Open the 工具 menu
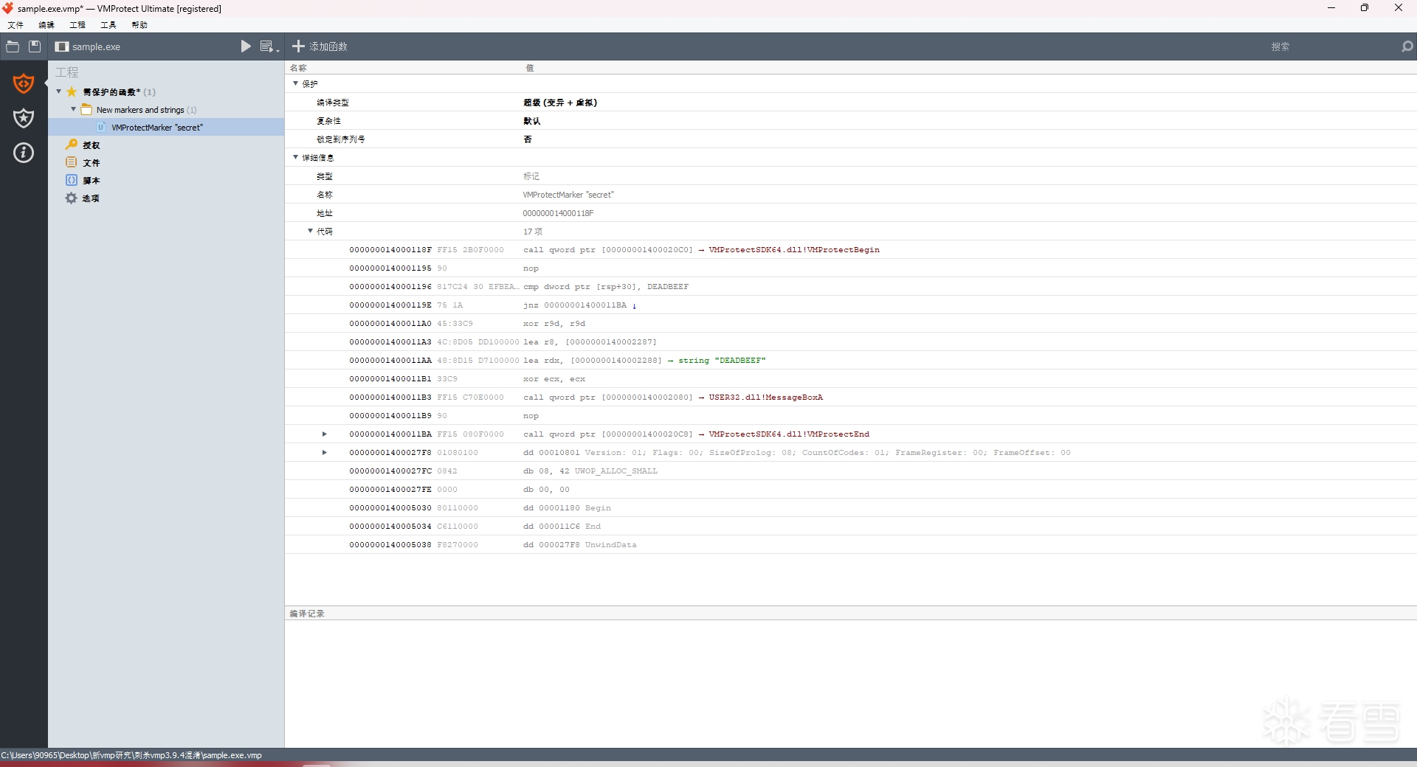Viewport: 1417px width, 767px height. [x=108, y=25]
